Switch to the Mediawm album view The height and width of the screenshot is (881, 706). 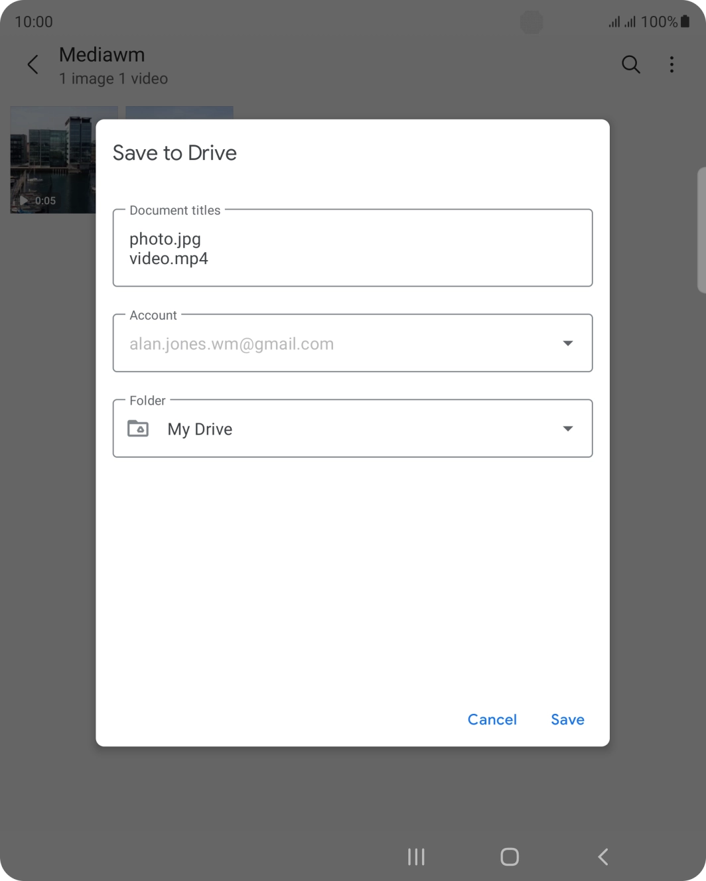102,54
